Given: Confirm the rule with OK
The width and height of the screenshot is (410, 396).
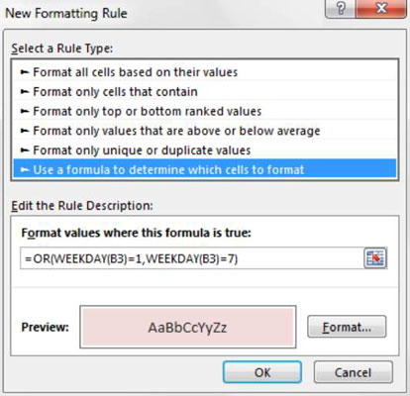Looking at the screenshot, I should [262, 372].
